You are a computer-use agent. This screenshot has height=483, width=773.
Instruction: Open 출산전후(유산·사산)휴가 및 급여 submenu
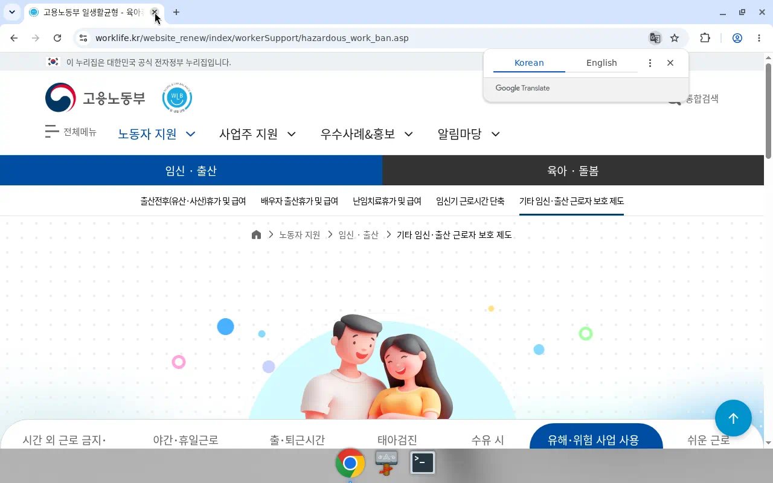click(x=193, y=201)
